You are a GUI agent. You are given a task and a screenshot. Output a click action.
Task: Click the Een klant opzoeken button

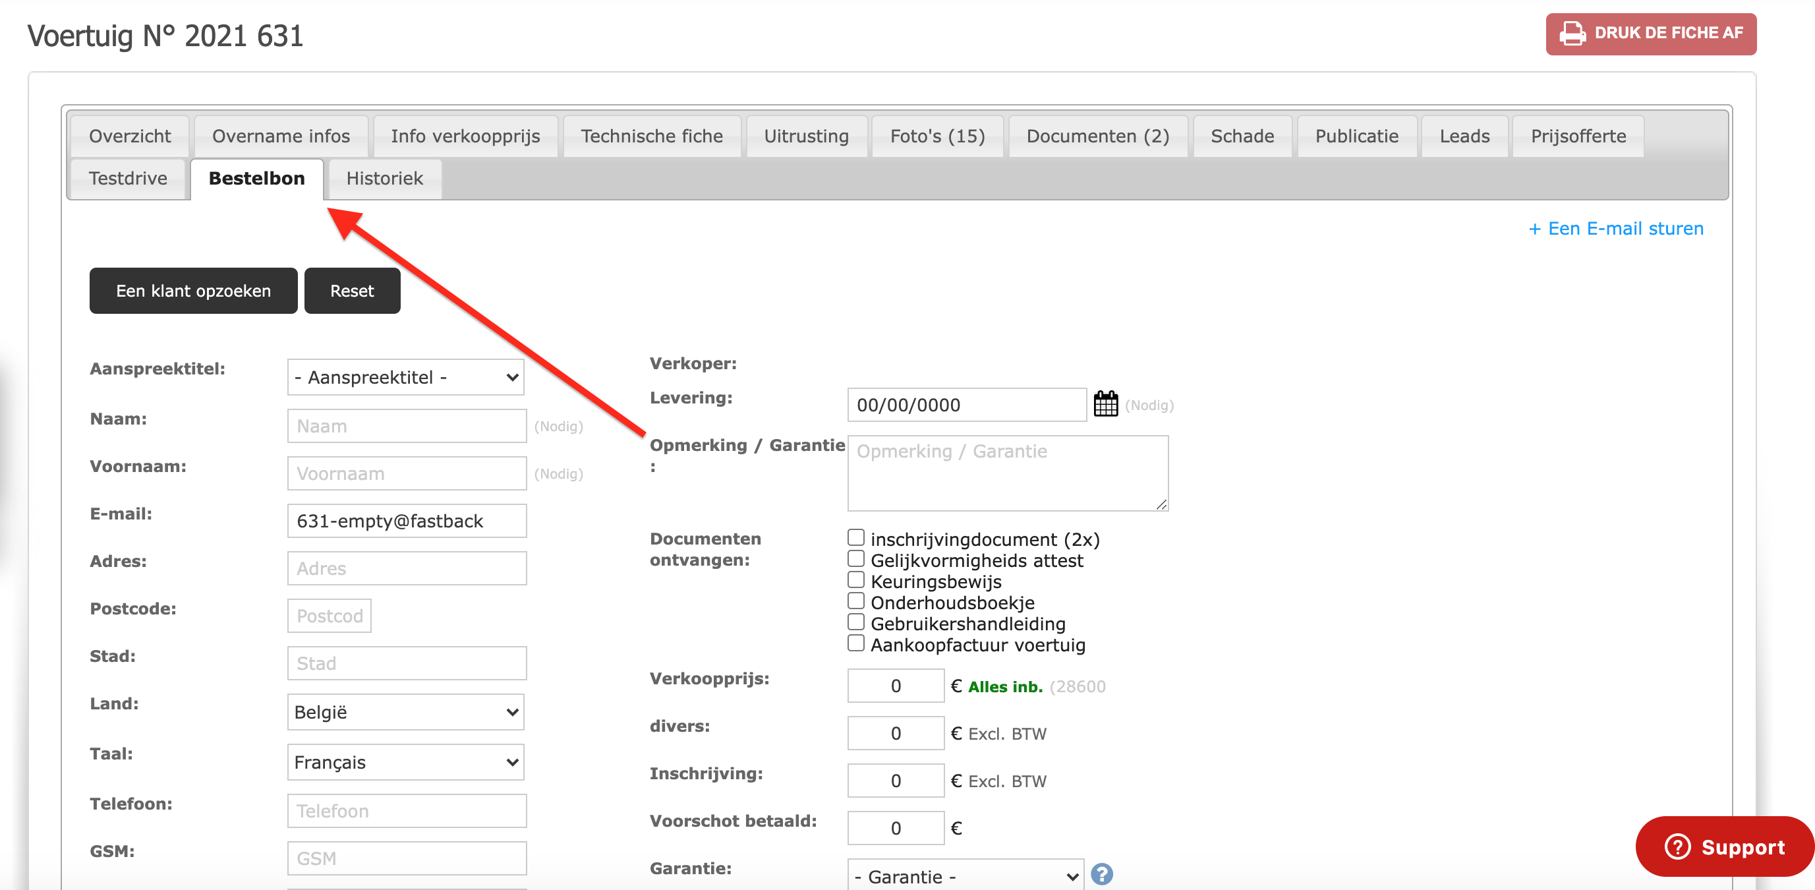point(193,290)
